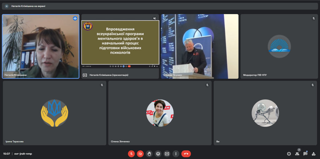
Task: Open the more options menu
Action: tap(176, 154)
